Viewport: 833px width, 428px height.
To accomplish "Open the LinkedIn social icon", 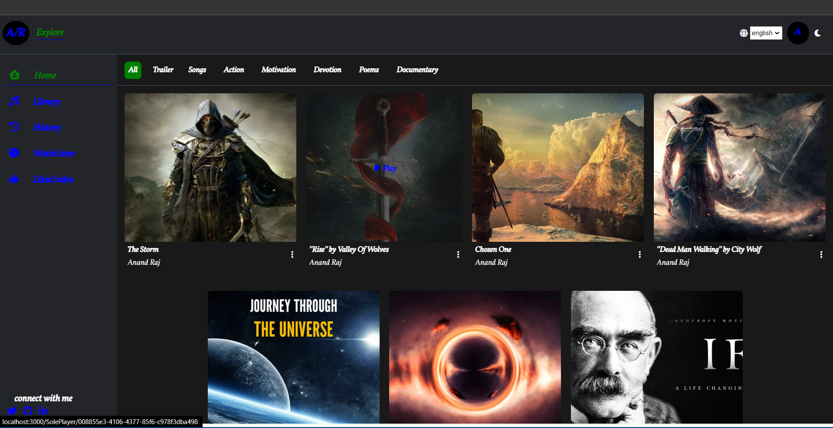I will (x=43, y=411).
